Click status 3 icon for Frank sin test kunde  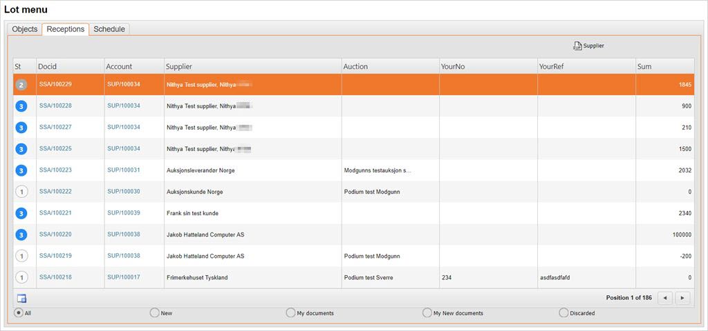[21, 213]
